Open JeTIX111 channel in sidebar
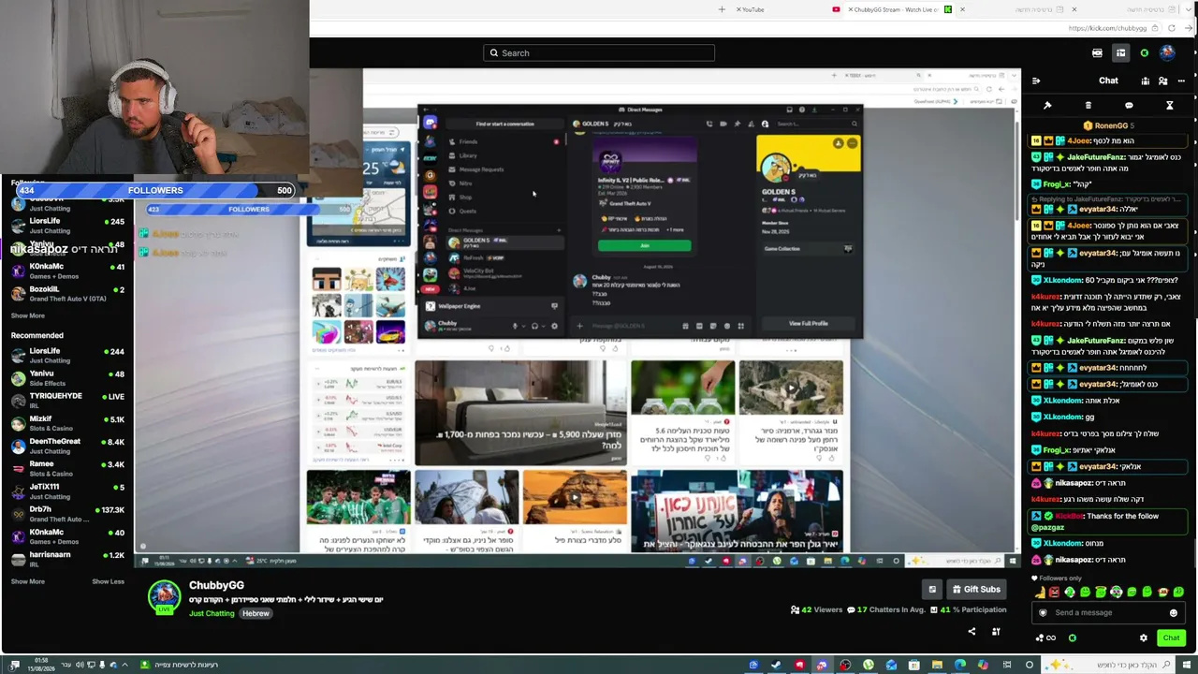The image size is (1198, 674). click(67, 491)
